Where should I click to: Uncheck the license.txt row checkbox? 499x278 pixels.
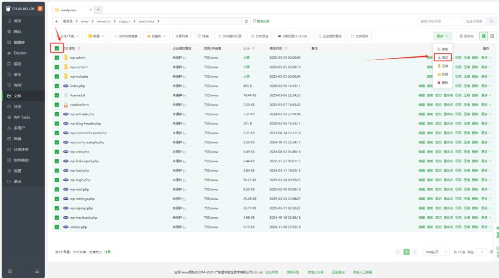click(x=57, y=95)
